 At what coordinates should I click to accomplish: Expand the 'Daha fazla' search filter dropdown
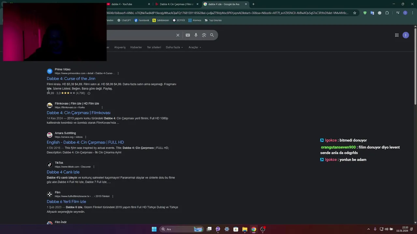(174, 47)
